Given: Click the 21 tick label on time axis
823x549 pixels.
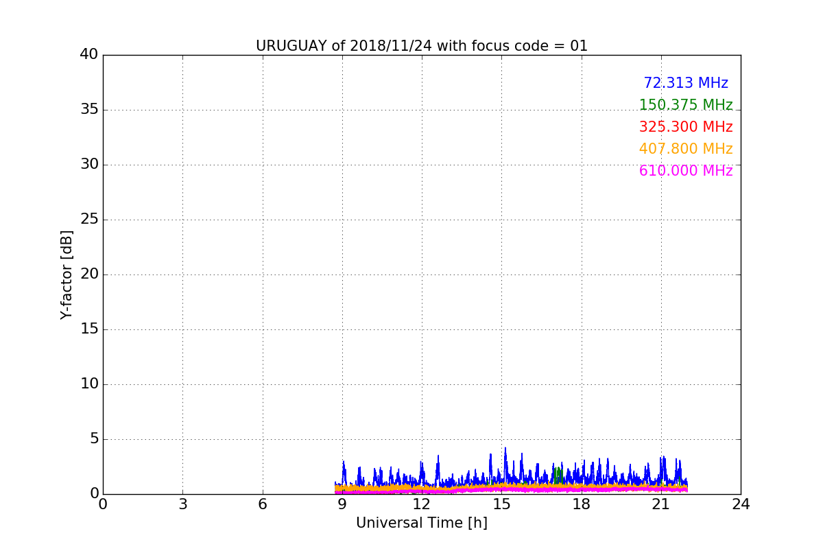Looking at the screenshot, I should pos(661,504).
